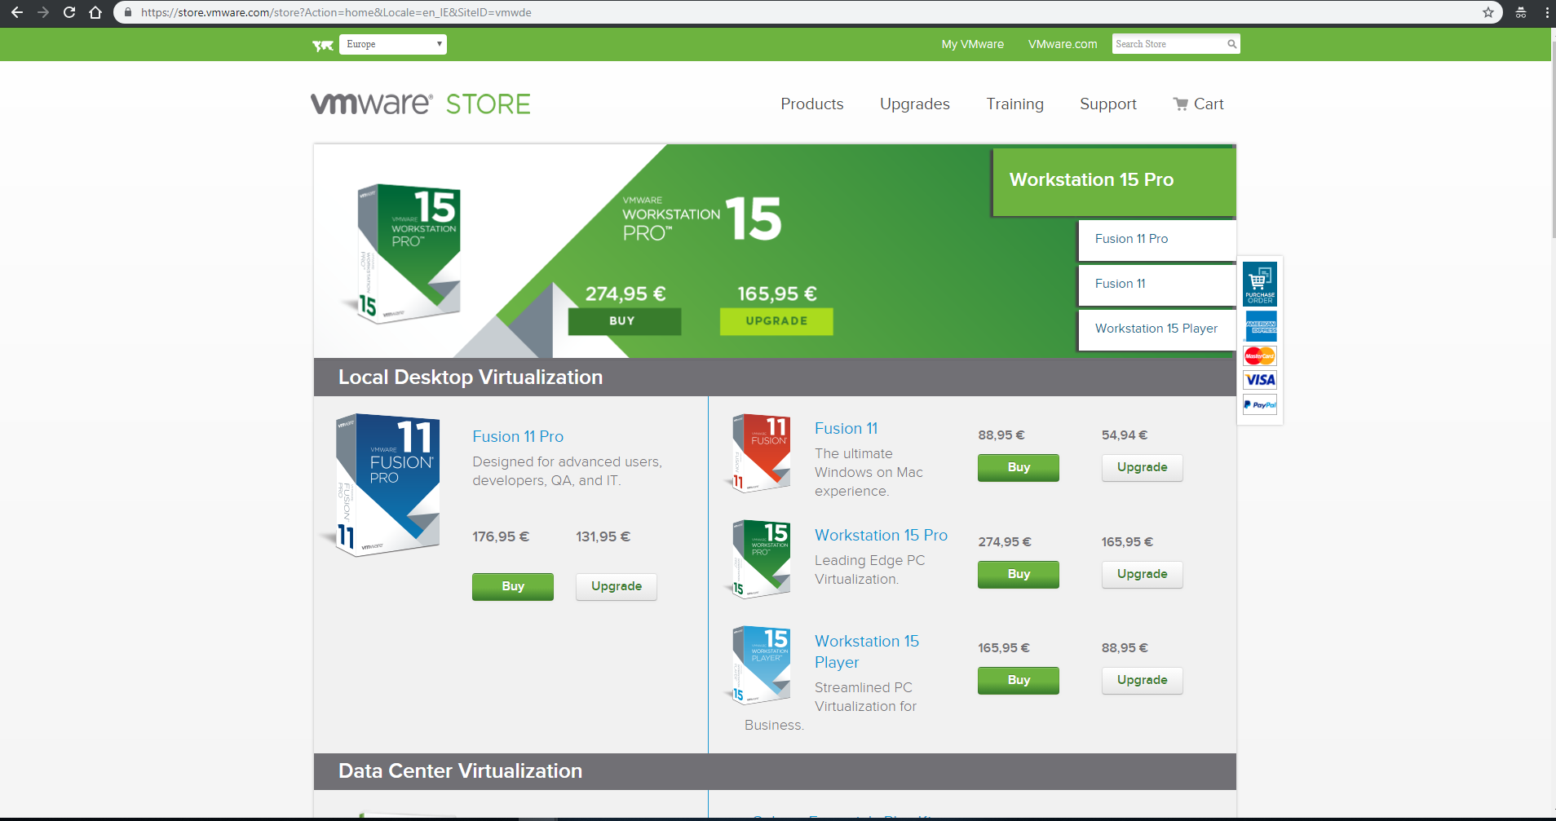Select the PayPal payment icon
The image size is (1556, 821).
tap(1260, 404)
